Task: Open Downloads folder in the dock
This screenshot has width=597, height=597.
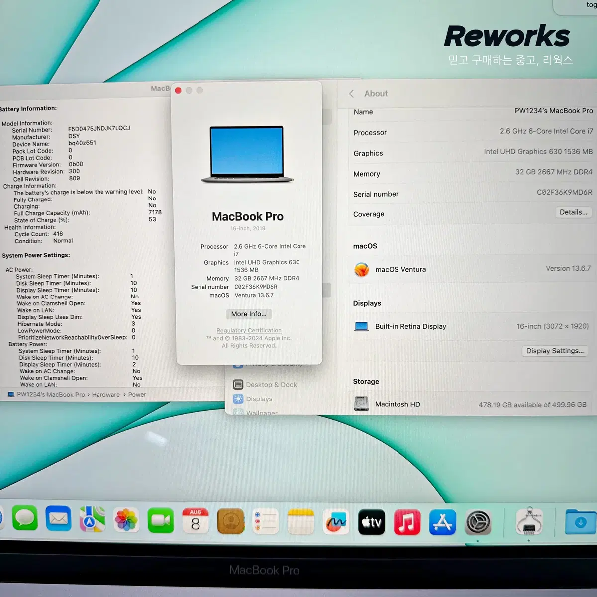Action: [581, 522]
